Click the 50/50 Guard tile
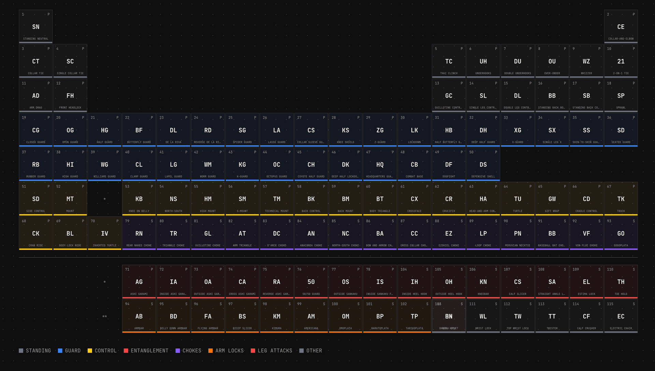This screenshot has height=371, width=655. click(x=311, y=282)
